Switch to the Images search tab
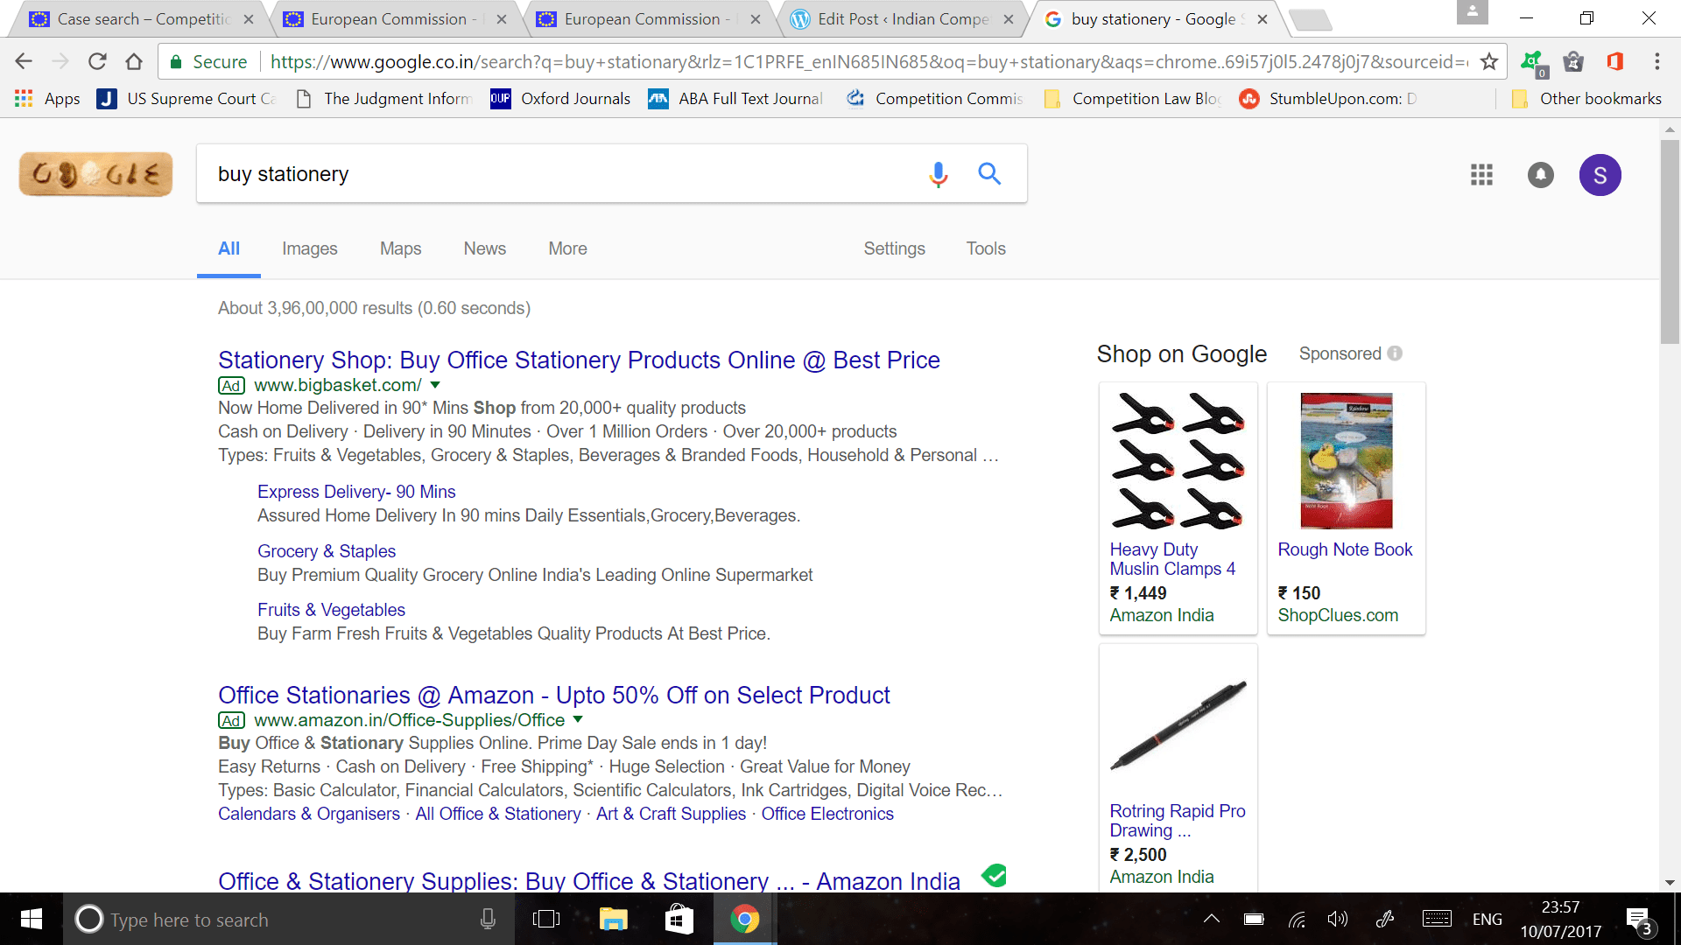 coord(309,248)
